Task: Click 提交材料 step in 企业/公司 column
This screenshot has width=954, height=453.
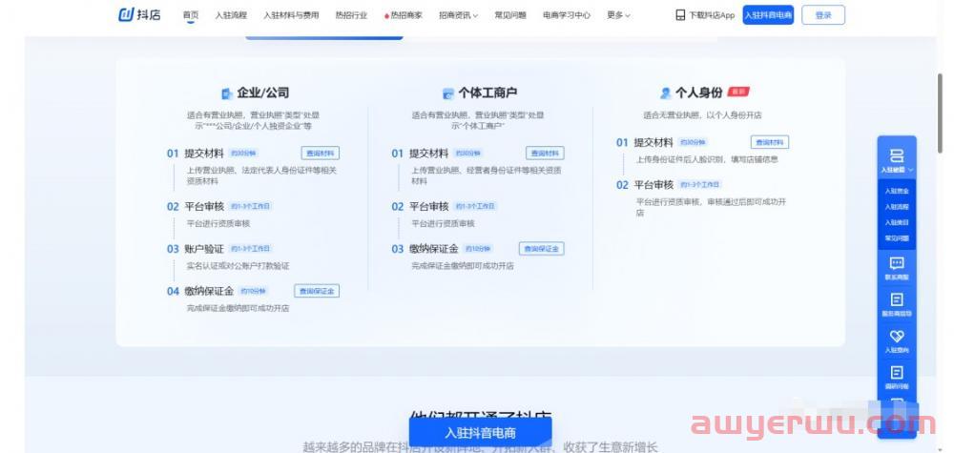Action: [x=204, y=154]
